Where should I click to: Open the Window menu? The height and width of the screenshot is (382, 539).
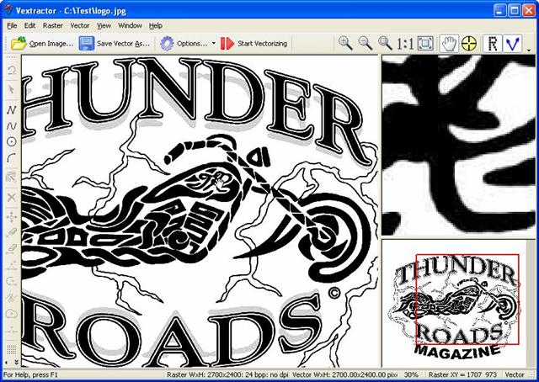point(130,26)
